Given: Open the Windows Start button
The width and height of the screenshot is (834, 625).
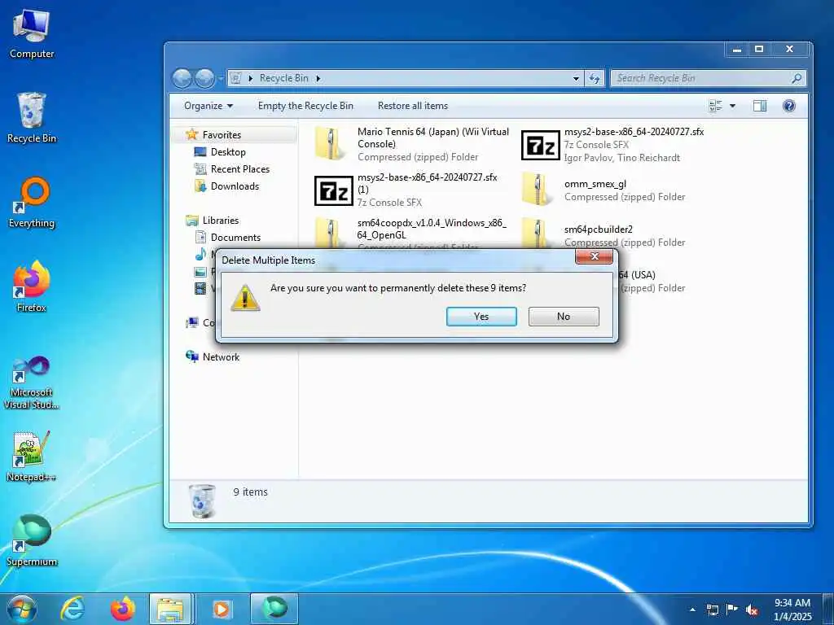Looking at the screenshot, I should [x=22, y=609].
